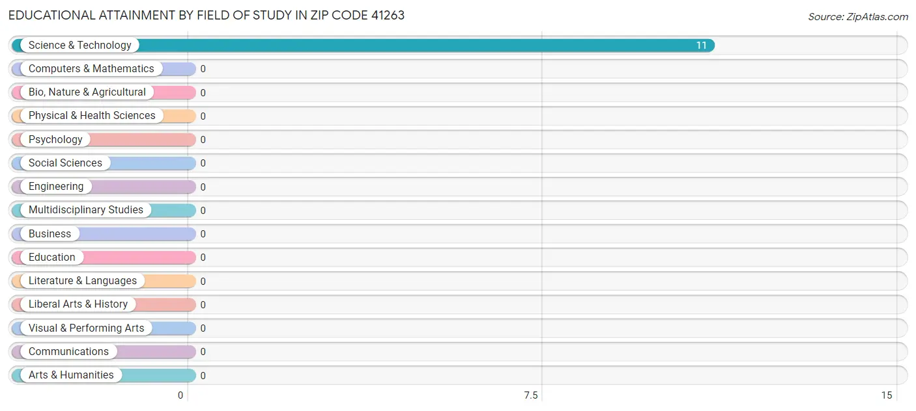
Task: Select the Multidisciplinary Studies label
Action: 86,209
